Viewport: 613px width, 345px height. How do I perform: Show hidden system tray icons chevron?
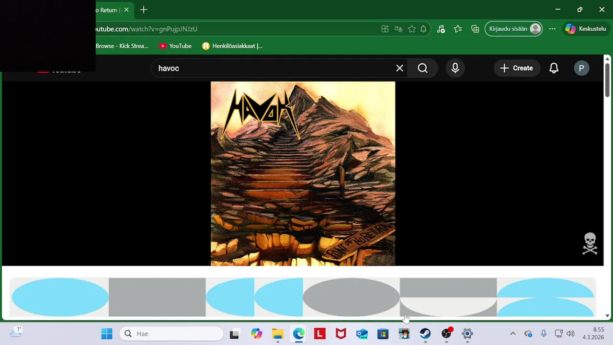(513, 333)
